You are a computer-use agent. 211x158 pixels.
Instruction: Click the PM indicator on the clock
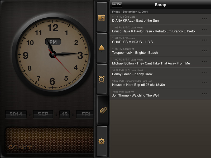point(53,42)
